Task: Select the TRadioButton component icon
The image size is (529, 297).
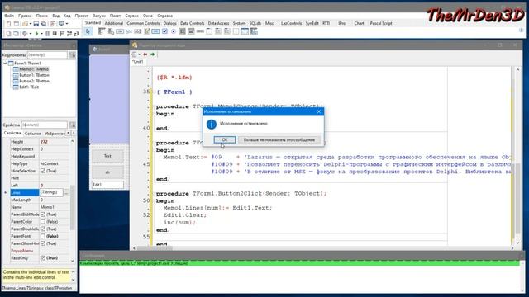Action: [x=174, y=31]
